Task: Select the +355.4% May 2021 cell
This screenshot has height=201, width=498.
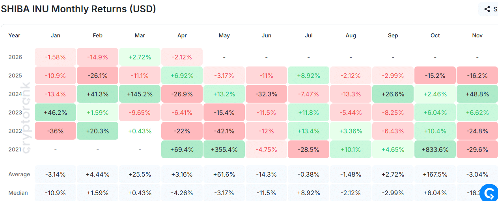Action: [224, 149]
